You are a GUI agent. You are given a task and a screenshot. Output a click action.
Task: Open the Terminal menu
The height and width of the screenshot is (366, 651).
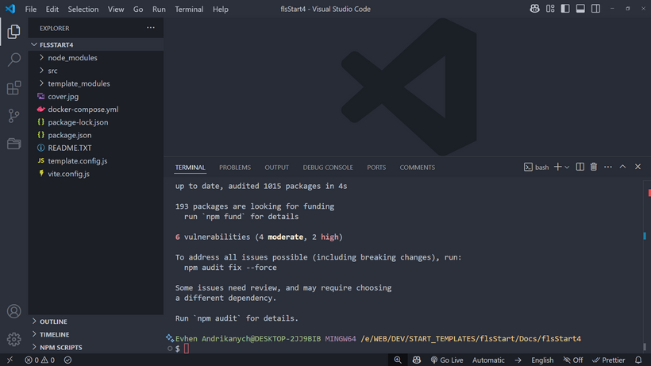(x=189, y=10)
